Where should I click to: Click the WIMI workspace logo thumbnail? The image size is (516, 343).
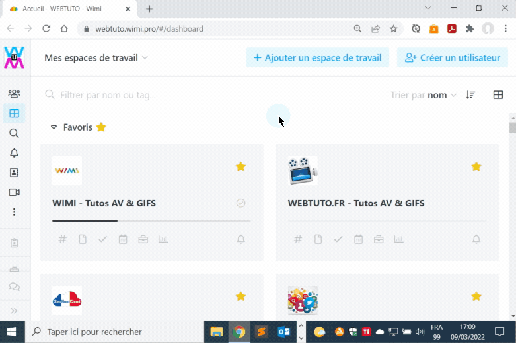[67, 171]
